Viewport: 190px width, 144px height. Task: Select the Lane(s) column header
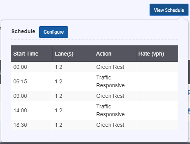coord(73,54)
